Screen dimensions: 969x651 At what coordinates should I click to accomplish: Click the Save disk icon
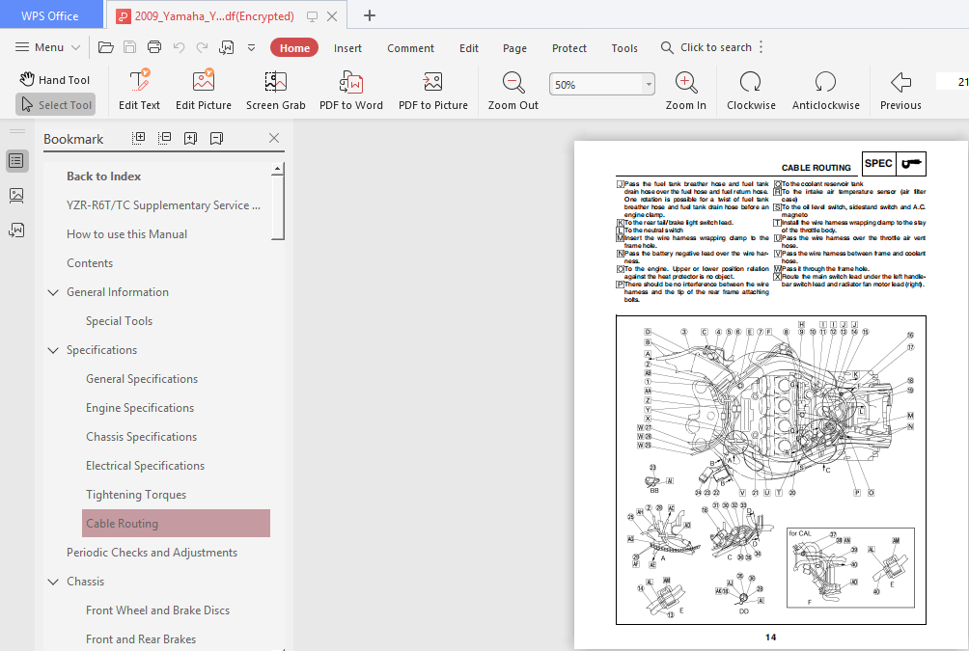(129, 47)
